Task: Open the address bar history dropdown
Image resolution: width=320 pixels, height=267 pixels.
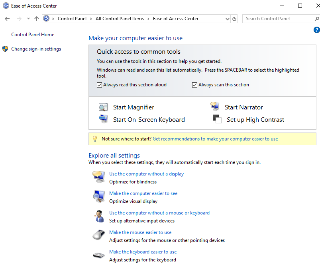Action: point(227,19)
